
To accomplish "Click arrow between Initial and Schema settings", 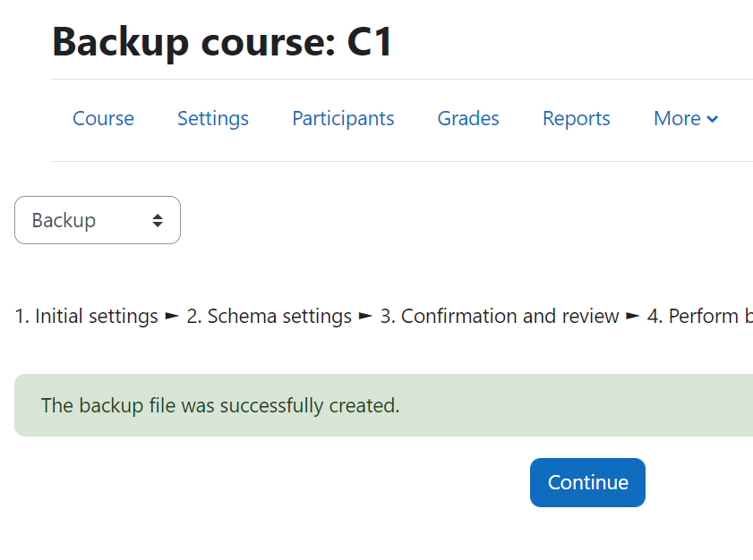I will point(172,316).
